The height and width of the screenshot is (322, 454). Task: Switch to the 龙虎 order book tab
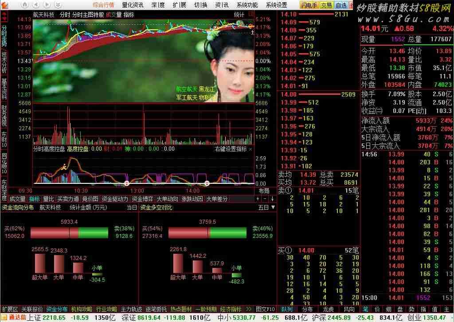pos(329,309)
